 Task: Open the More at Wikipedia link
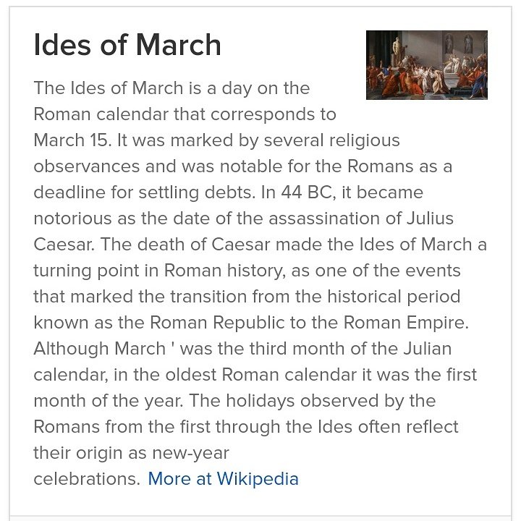pos(223,479)
